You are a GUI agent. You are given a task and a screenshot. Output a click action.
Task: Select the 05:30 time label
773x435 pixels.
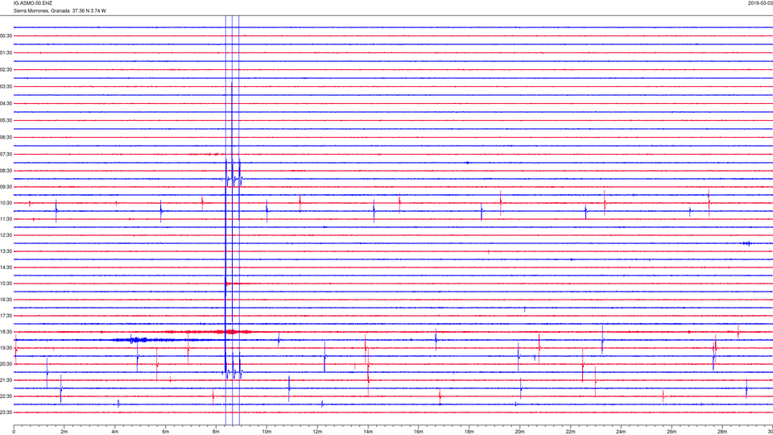point(6,120)
